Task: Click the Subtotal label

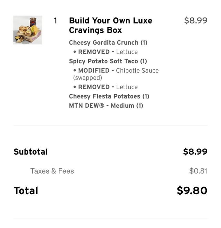Action: click(31, 152)
